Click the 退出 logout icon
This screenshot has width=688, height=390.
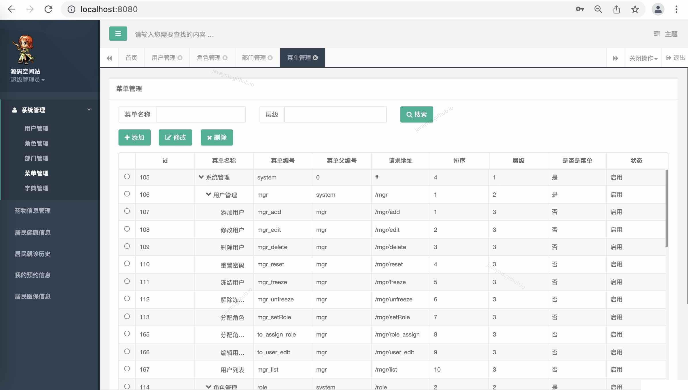click(669, 58)
